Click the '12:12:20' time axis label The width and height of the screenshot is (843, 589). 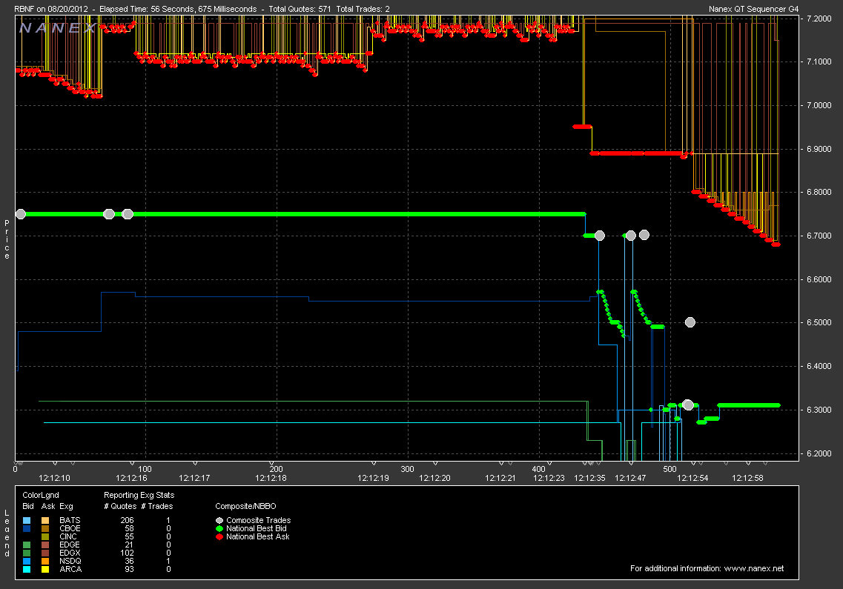pyautogui.click(x=434, y=479)
